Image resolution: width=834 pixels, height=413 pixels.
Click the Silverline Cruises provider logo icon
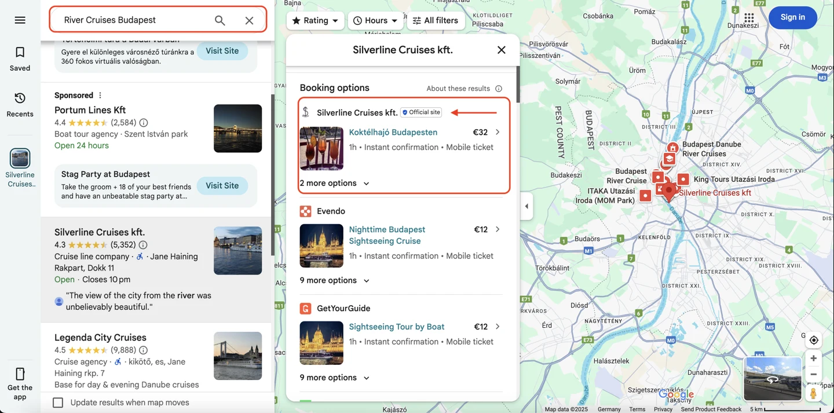(305, 112)
